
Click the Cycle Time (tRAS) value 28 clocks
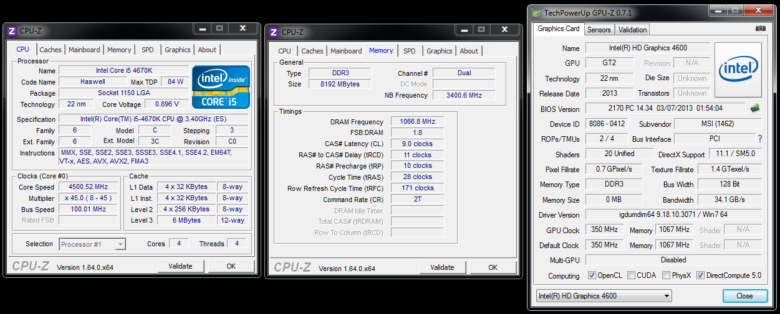[x=418, y=177]
